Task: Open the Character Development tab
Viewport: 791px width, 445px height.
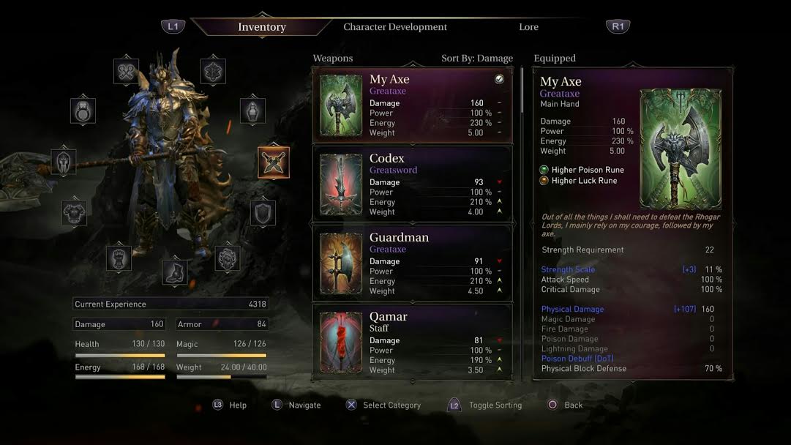Action: tap(395, 27)
